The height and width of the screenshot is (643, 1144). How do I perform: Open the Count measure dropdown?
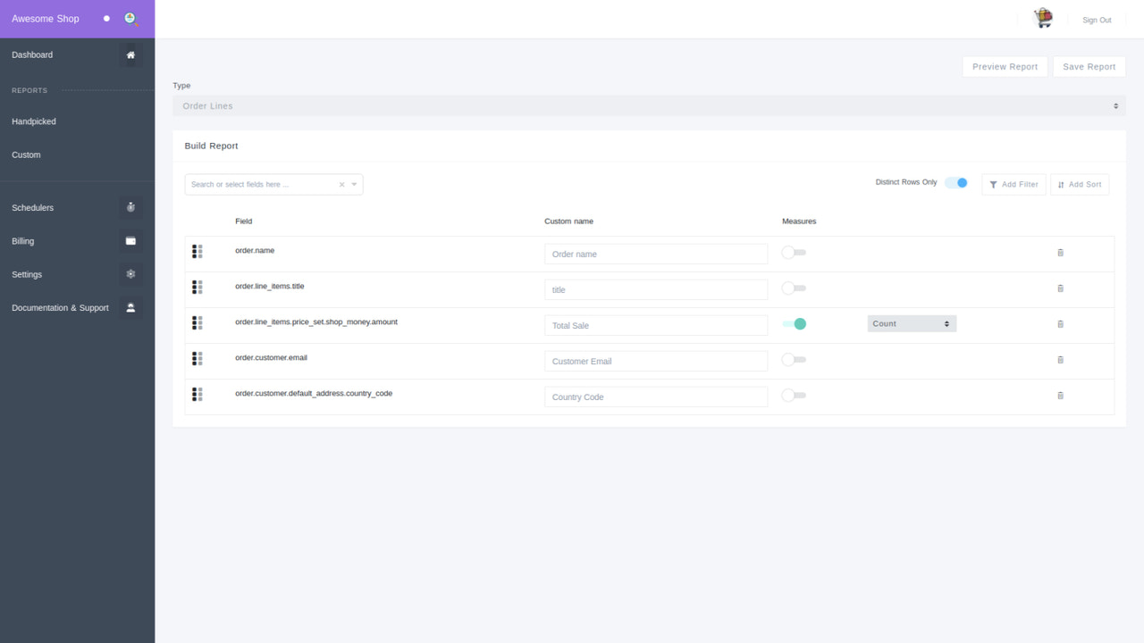pyautogui.click(x=911, y=323)
